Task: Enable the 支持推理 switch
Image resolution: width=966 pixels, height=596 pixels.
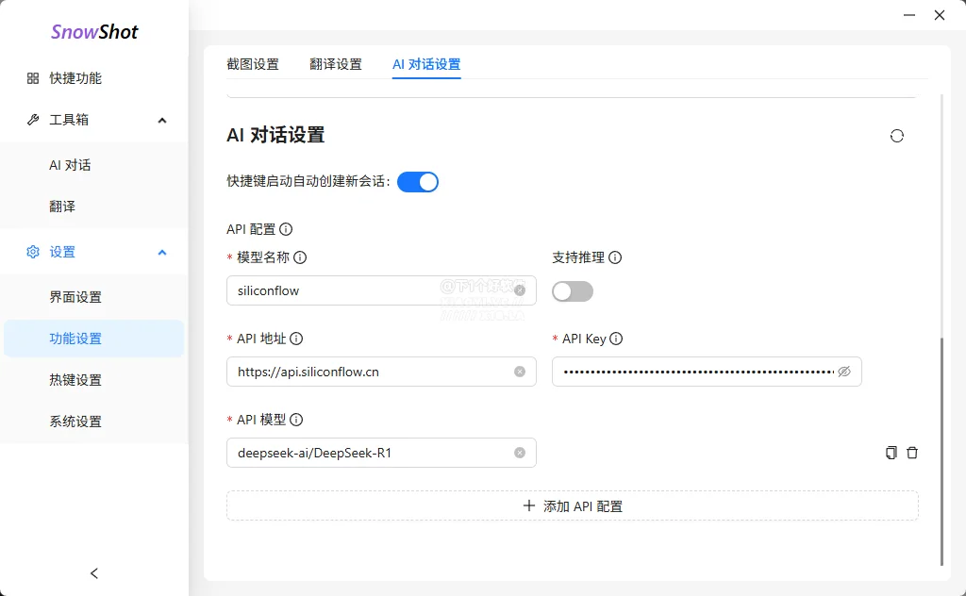Action: click(x=573, y=291)
